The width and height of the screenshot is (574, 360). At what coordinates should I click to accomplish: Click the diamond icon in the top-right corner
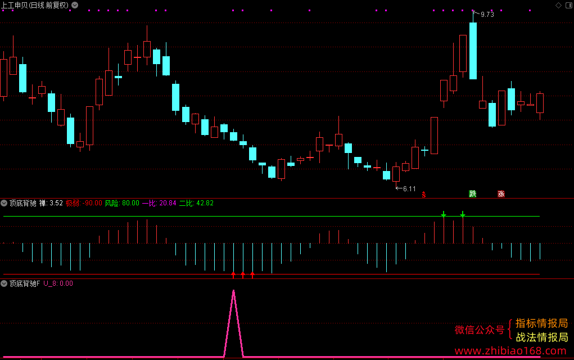[558, 5]
